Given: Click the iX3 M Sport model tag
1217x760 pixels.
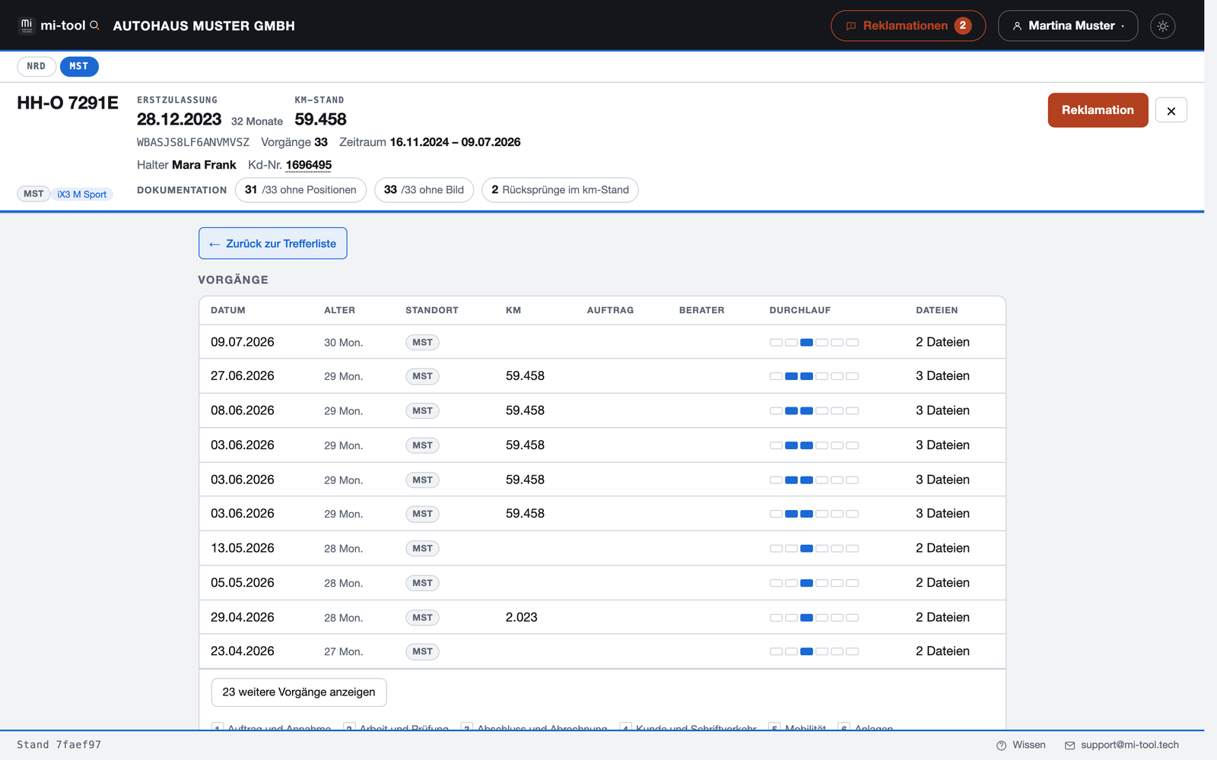Looking at the screenshot, I should pos(82,195).
